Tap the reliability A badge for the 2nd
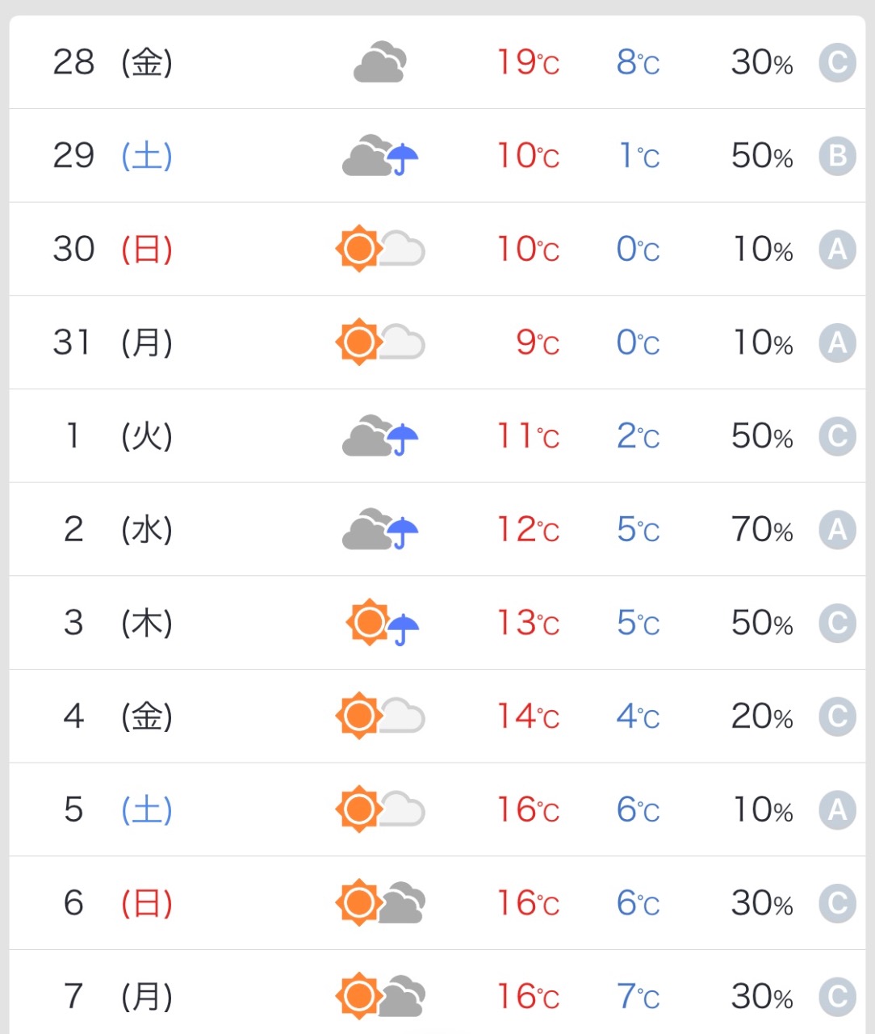Image resolution: width=875 pixels, height=1034 pixels. click(837, 530)
